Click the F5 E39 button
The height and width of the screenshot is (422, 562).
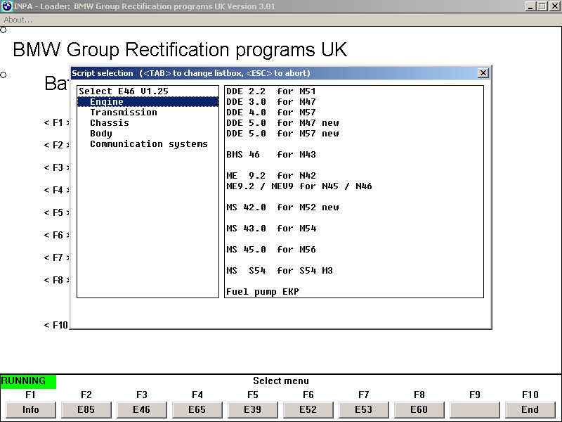(x=253, y=410)
